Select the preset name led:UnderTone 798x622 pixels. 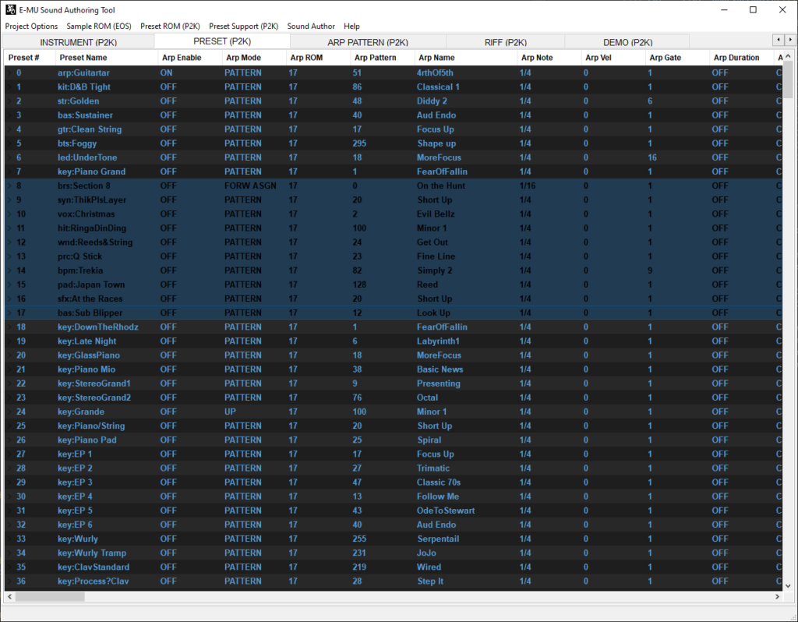pyautogui.click(x=87, y=157)
